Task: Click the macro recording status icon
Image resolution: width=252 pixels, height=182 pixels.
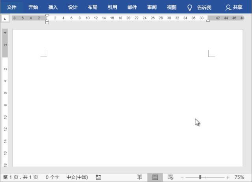Action: pyautogui.click(x=98, y=177)
